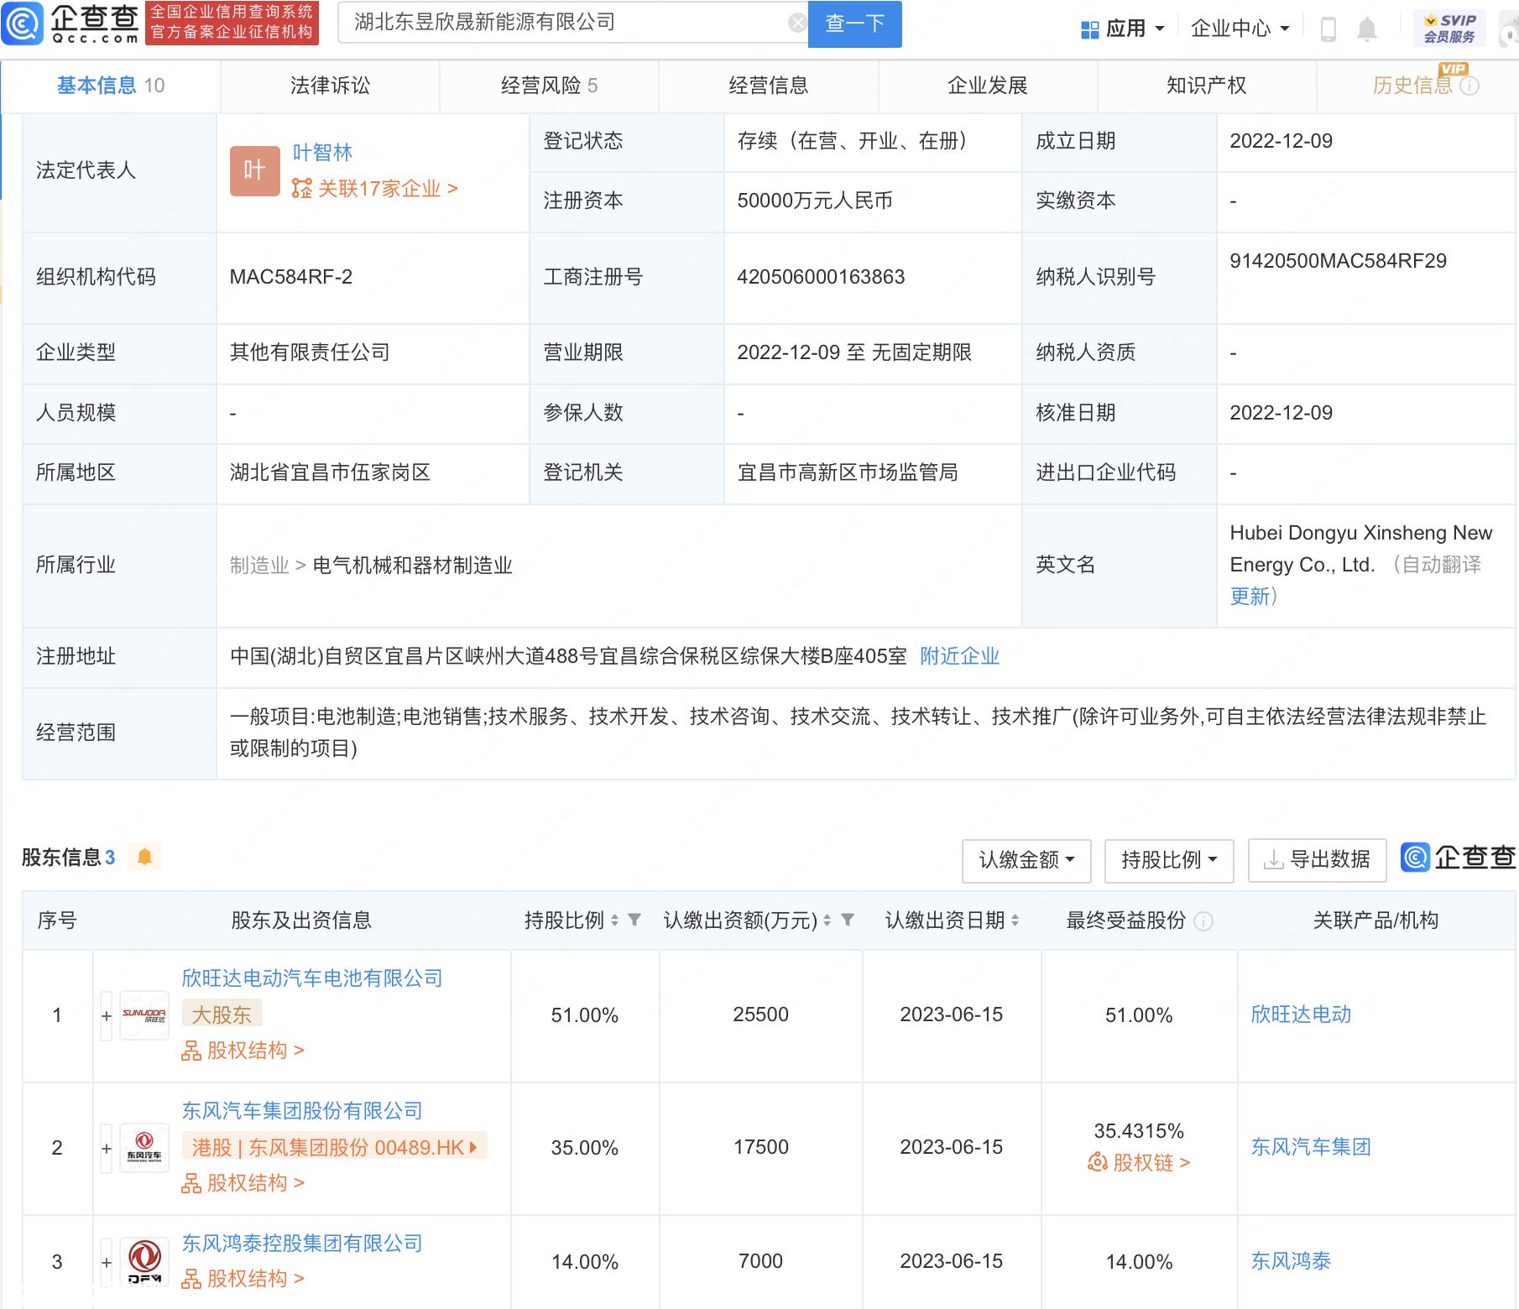Switch to 基本信息 tab
The image size is (1519, 1309).
[x=111, y=86]
